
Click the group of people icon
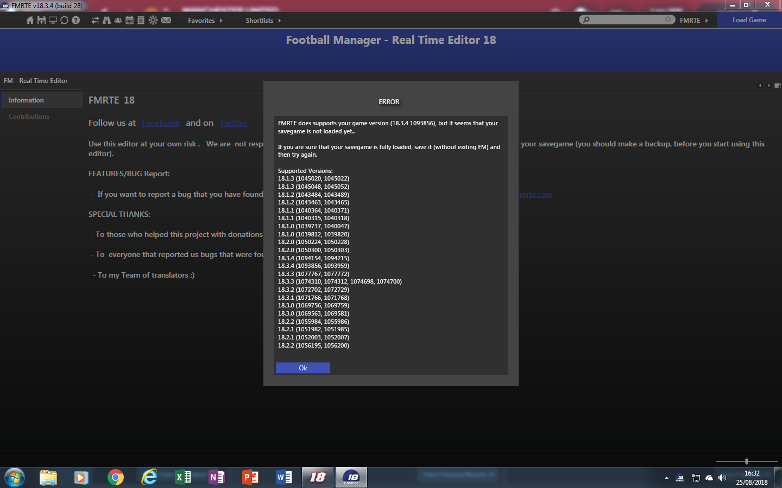click(x=118, y=20)
